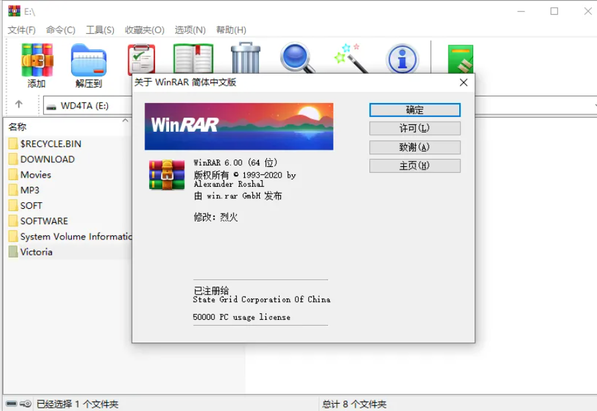This screenshot has width=597, height=411.
Task: Click the '50000 PC usage license' text
Action: pyautogui.click(x=242, y=317)
